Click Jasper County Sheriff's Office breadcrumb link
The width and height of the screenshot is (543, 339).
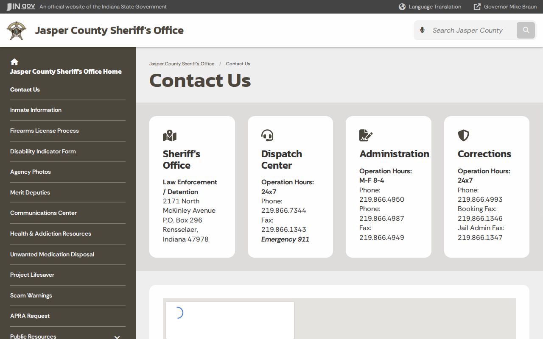(182, 64)
